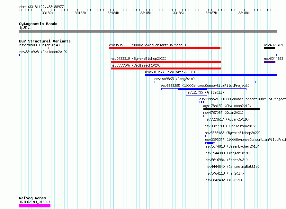The height and width of the screenshot is (209, 286).
Task: Select the esv3674818 (Besenbacher2015) label
Action: (232, 146)
